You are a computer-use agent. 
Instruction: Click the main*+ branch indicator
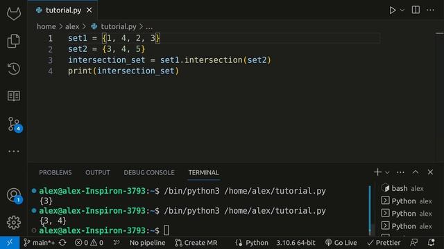coord(39,243)
